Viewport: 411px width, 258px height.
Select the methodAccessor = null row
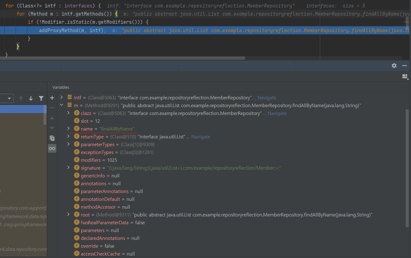(231, 207)
